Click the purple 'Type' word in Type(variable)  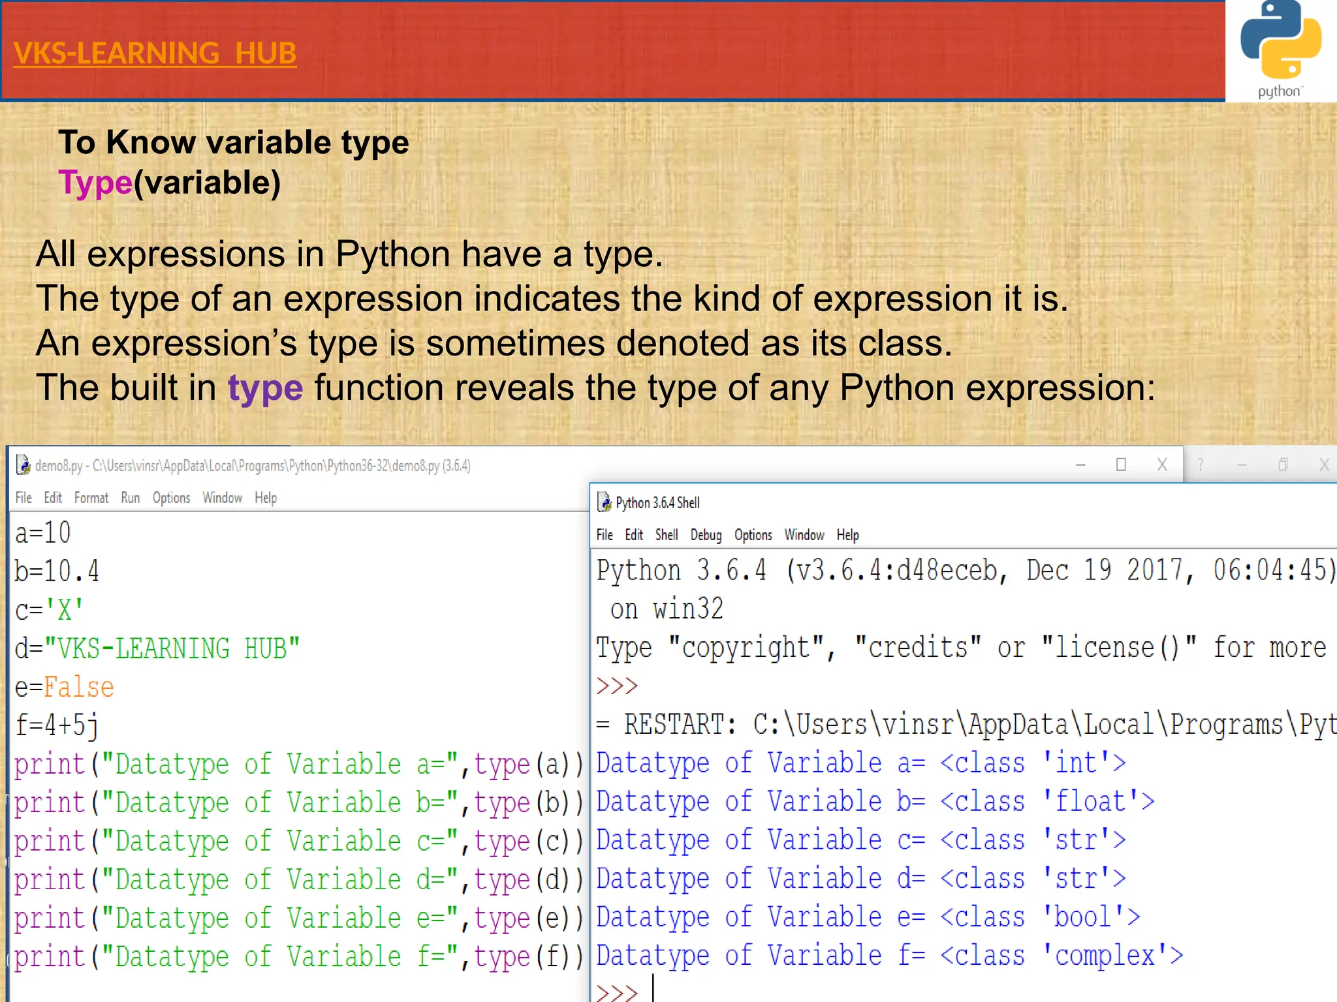click(95, 183)
